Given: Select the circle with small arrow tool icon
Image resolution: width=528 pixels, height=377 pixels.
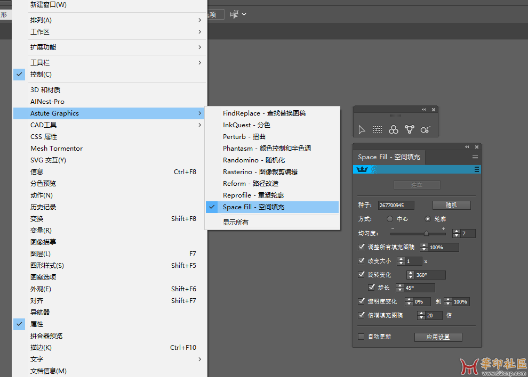Looking at the screenshot, I should [425, 129].
